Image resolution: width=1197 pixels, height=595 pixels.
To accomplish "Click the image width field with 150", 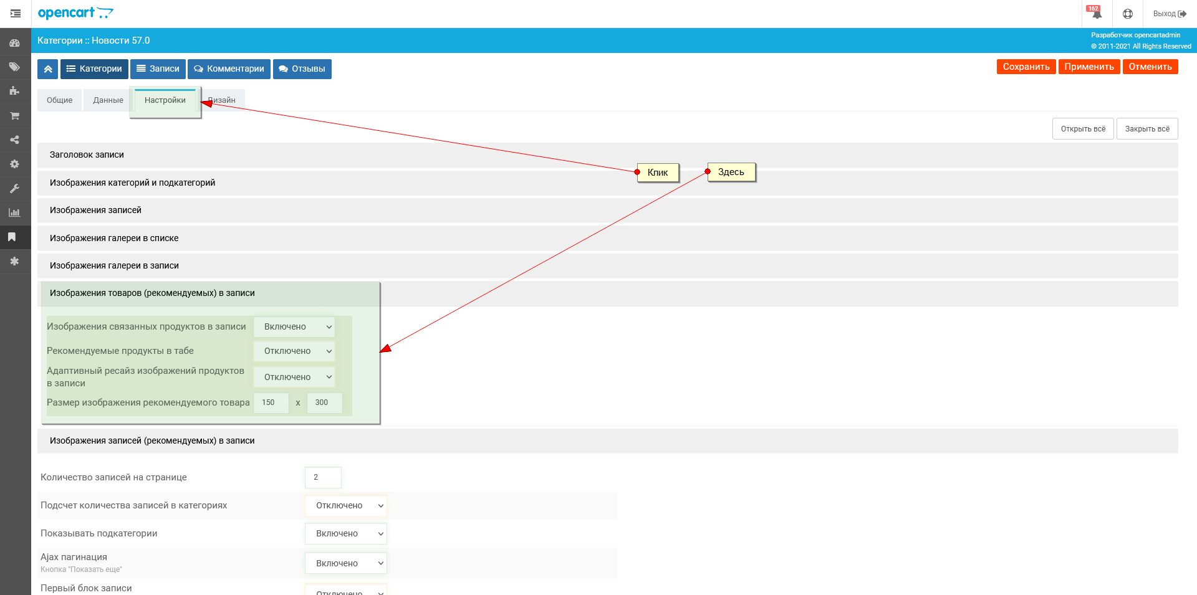I will point(271,403).
